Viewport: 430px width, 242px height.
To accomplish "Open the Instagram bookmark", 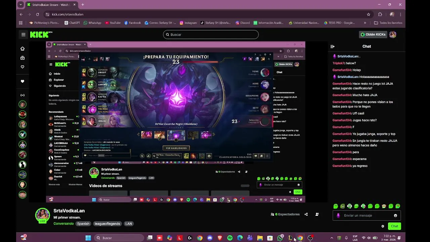I will [x=188, y=23].
